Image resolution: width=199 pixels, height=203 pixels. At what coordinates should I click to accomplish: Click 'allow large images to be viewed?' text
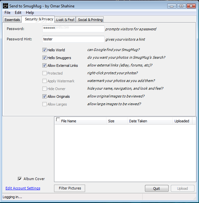pos(114,104)
